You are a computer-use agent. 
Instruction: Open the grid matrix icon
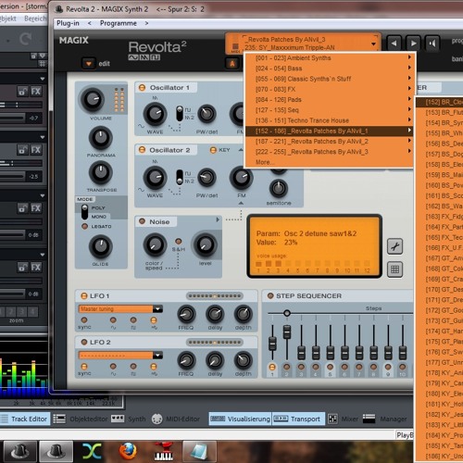(395, 269)
